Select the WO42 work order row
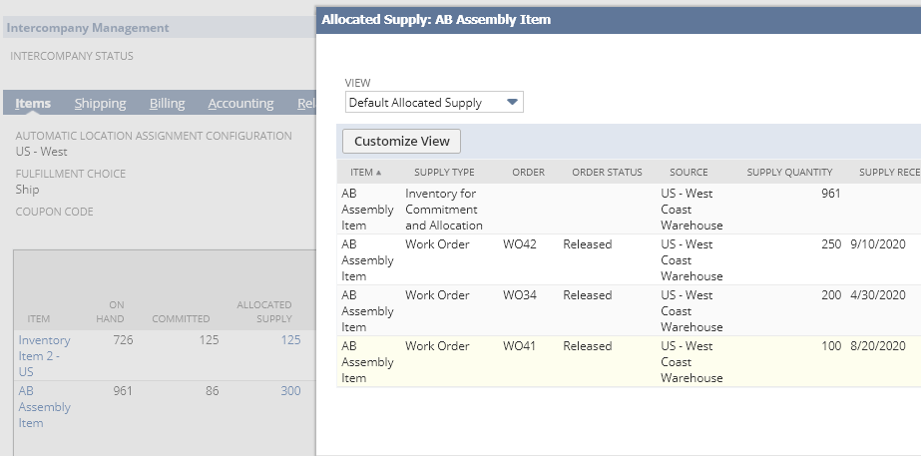This screenshot has width=921, height=456. click(514, 244)
